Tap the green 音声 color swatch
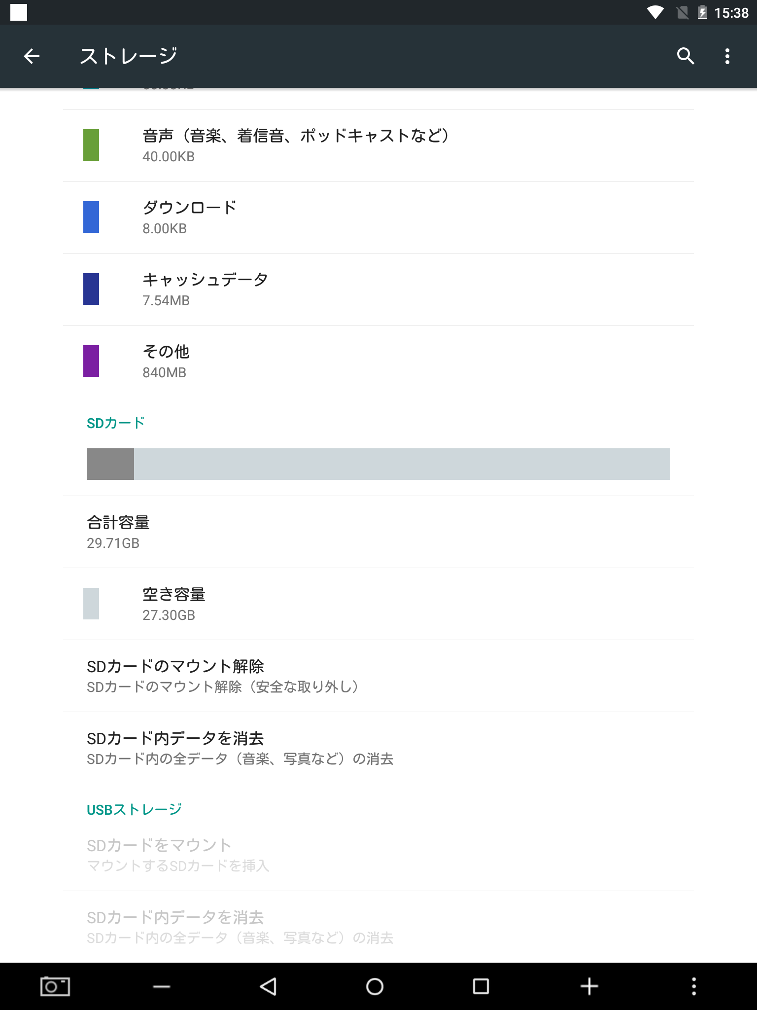The image size is (757, 1010). click(91, 145)
